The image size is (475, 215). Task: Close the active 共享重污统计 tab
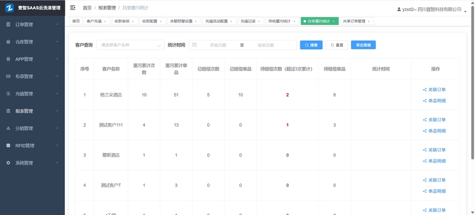tap(334, 21)
